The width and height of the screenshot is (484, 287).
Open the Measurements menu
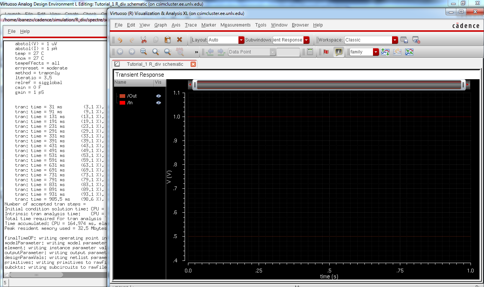(235, 25)
